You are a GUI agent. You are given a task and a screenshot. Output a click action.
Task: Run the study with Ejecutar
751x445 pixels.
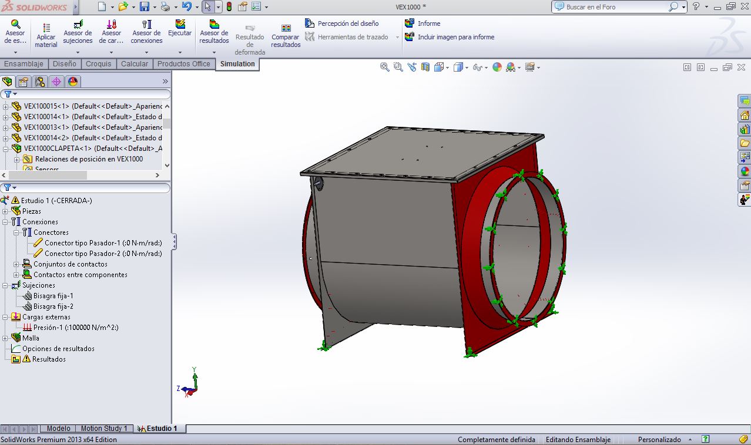(180, 28)
